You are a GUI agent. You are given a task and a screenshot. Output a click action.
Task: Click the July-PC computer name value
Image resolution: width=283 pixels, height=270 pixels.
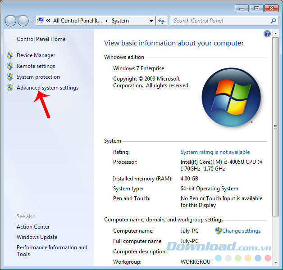(x=190, y=231)
